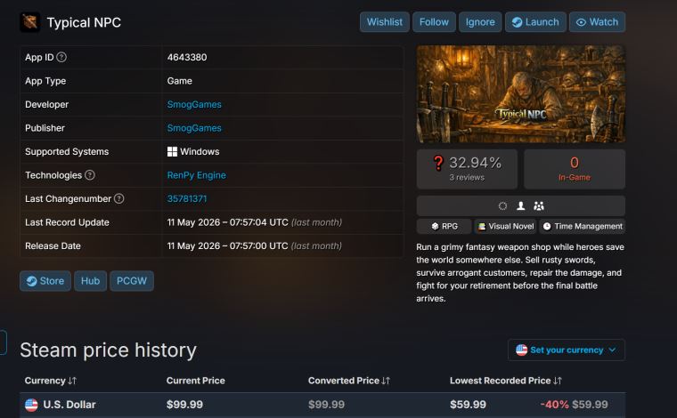Open the Hub button
This screenshot has width=677, height=418.
click(90, 281)
